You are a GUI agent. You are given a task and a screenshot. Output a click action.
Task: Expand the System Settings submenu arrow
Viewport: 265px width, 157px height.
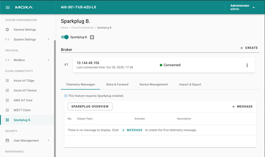tap(49, 39)
